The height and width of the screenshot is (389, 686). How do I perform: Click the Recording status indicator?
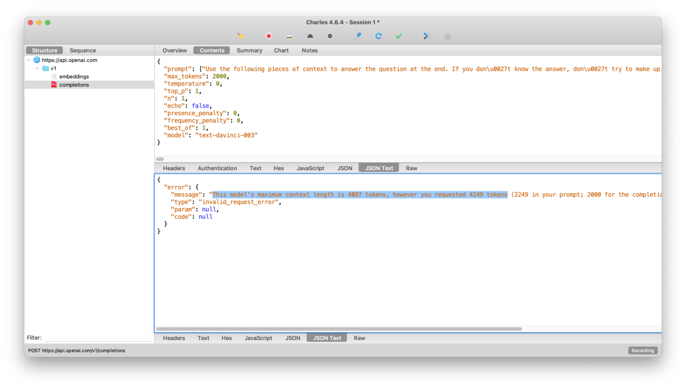click(x=643, y=350)
